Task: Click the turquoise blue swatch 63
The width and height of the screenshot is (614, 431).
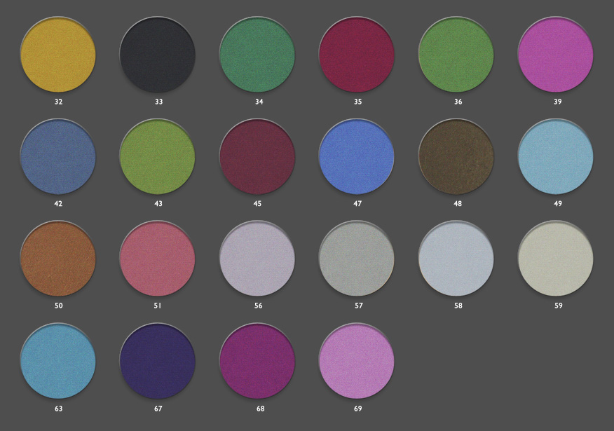Action: click(58, 361)
